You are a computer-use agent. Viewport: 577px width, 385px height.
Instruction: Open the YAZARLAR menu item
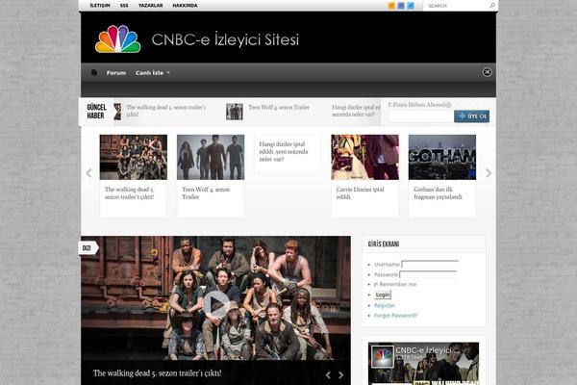pos(151,6)
